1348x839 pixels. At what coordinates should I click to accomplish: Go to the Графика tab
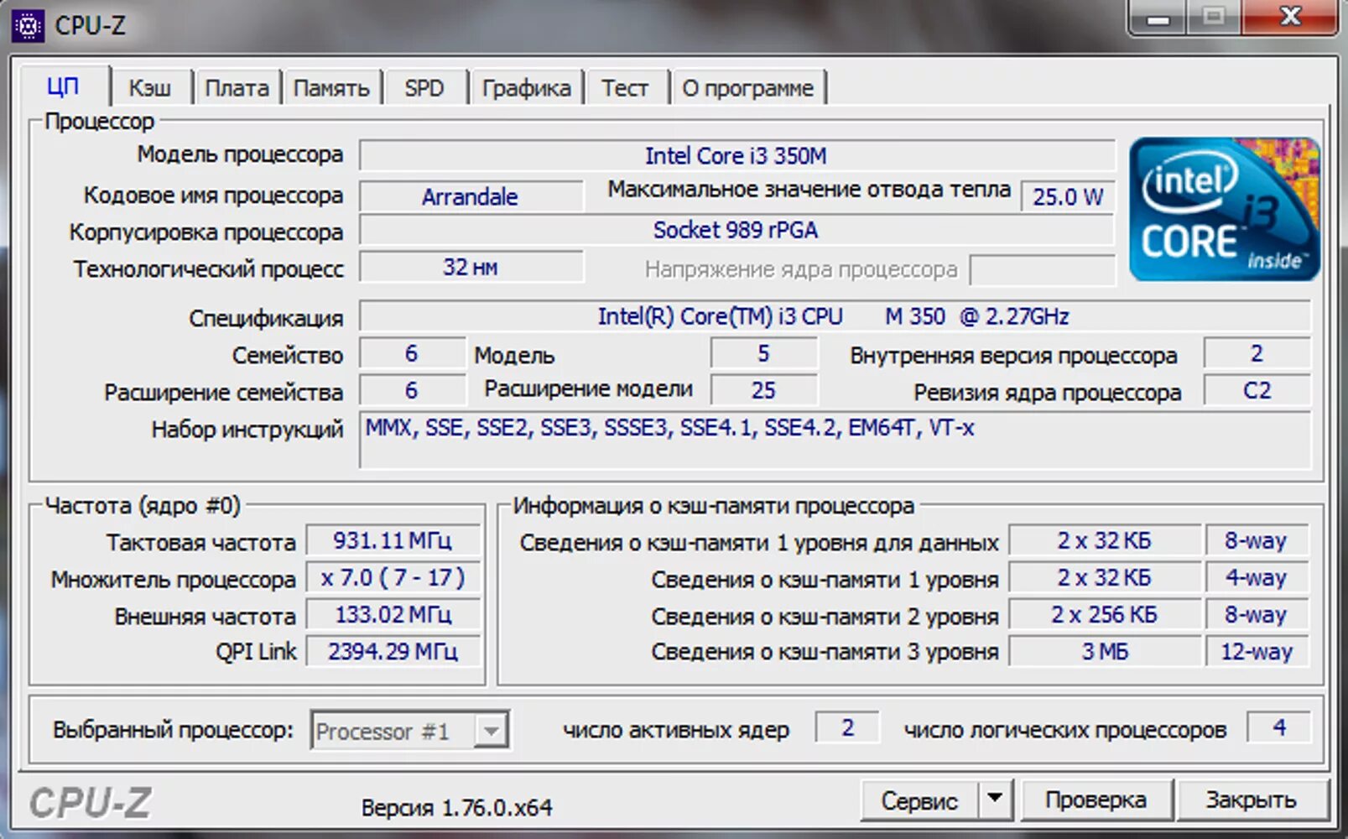[x=526, y=88]
